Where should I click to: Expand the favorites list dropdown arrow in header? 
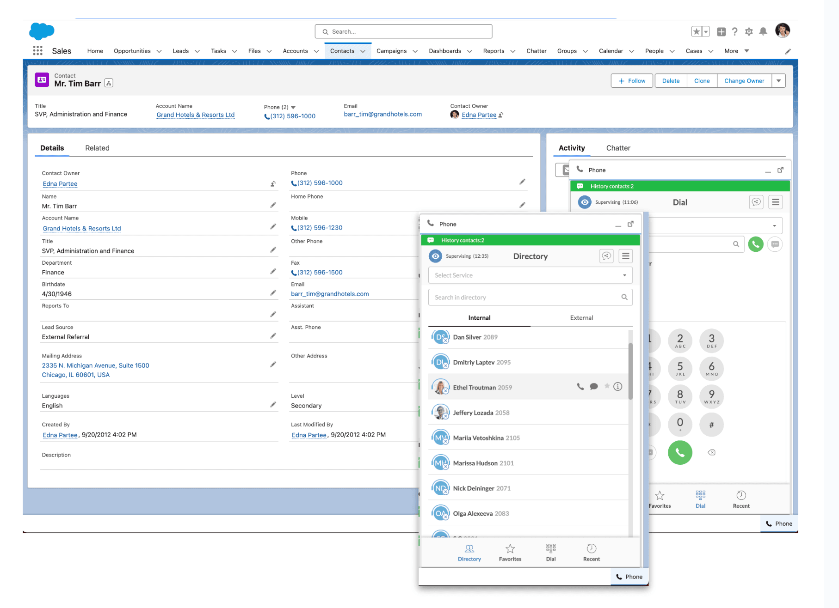click(706, 31)
